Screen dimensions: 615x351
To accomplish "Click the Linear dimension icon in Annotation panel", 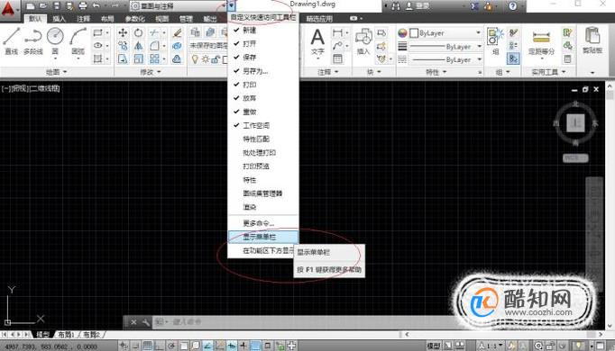I will 337,33.
